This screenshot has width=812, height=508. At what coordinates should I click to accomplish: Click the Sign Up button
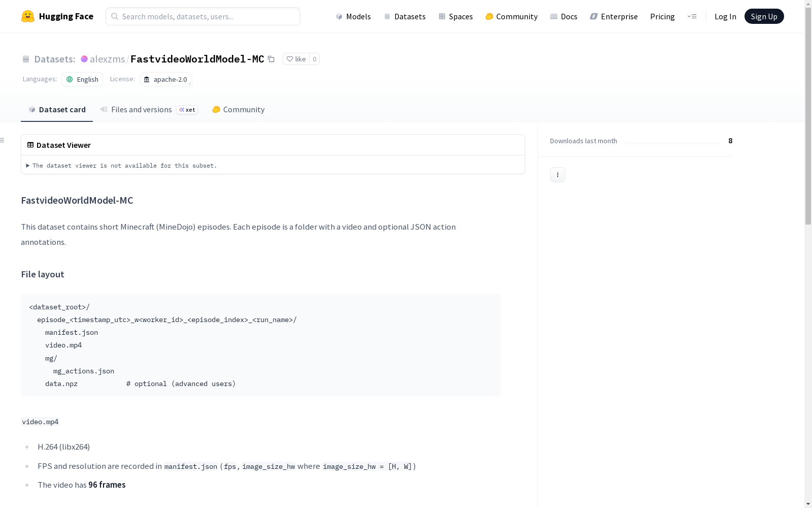click(764, 16)
